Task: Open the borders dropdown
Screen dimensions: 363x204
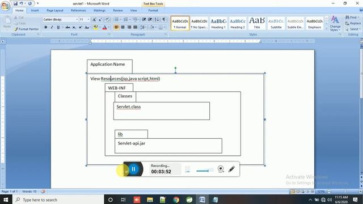Action: pyautogui.click(x=162, y=27)
